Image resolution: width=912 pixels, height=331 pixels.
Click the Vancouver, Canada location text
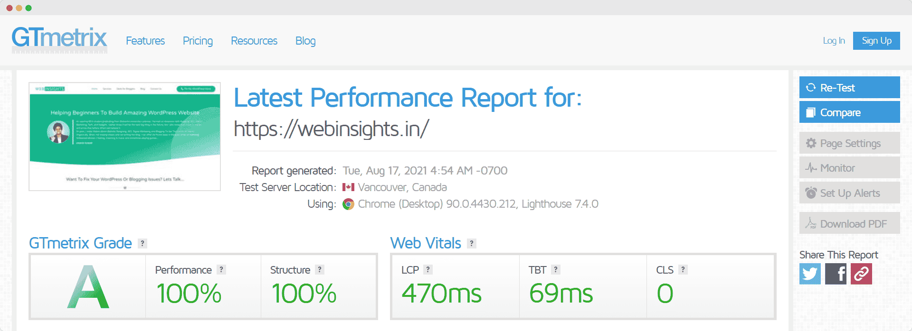click(x=402, y=187)
